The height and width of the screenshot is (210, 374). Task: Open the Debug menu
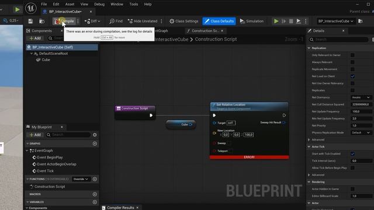(x=99, y=4)
